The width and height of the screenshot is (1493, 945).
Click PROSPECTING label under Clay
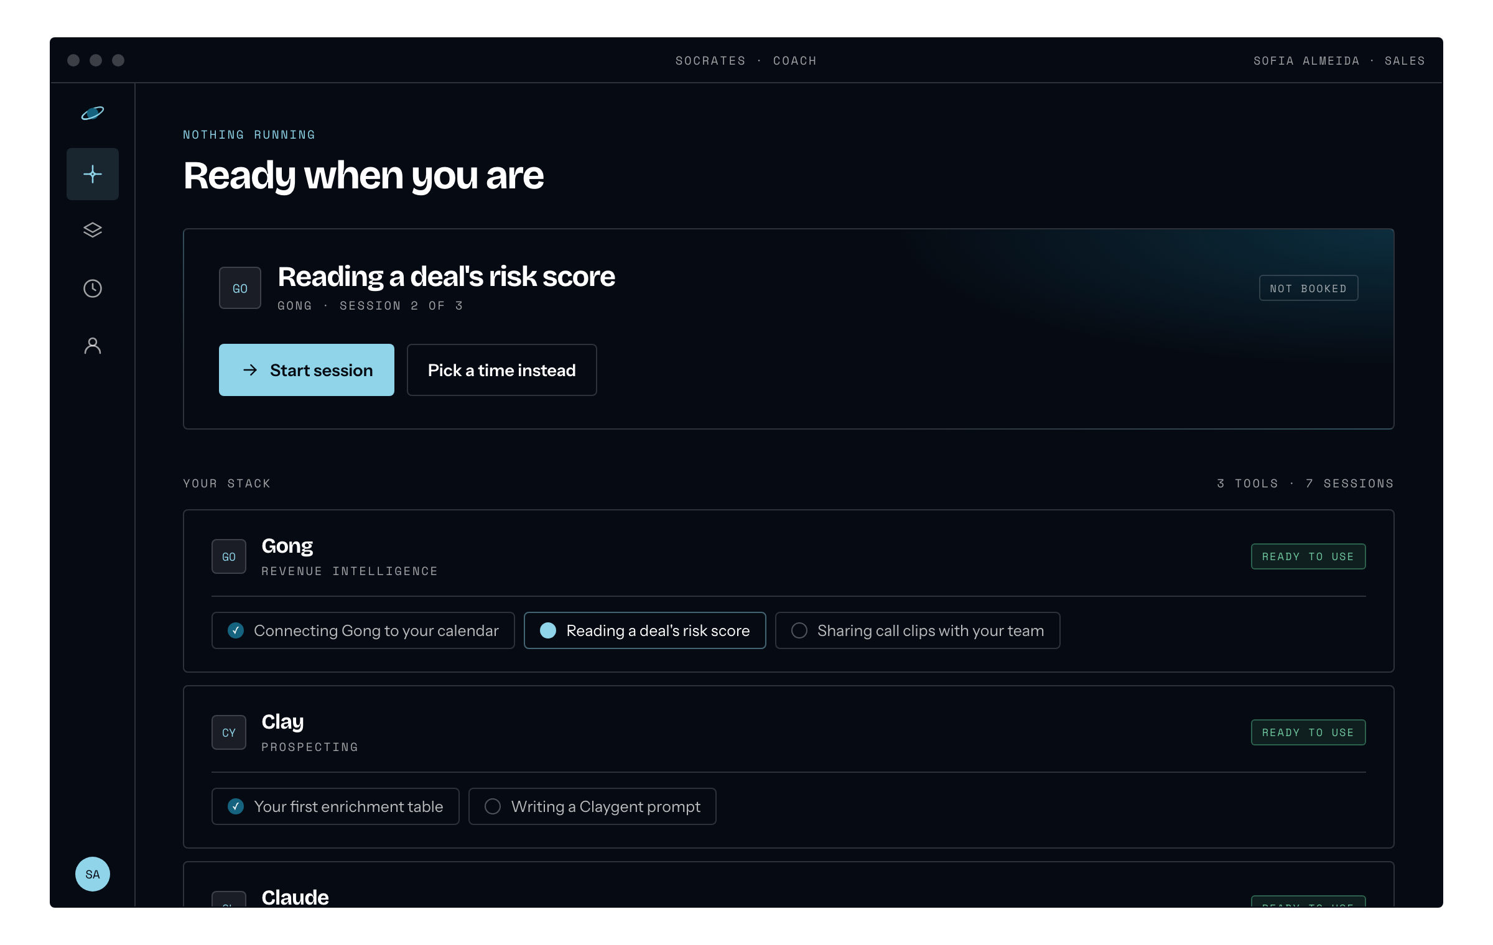310,747
